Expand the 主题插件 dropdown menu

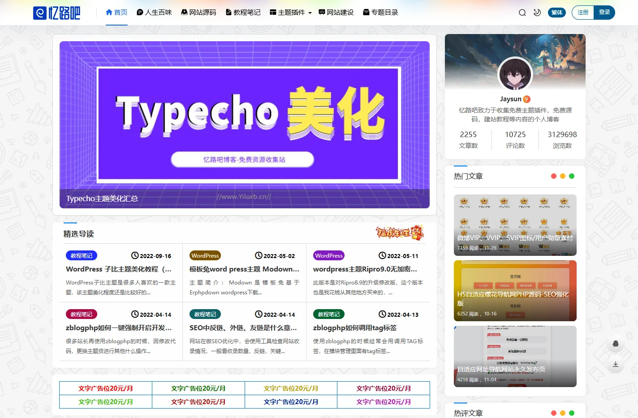tap(290, 13)
